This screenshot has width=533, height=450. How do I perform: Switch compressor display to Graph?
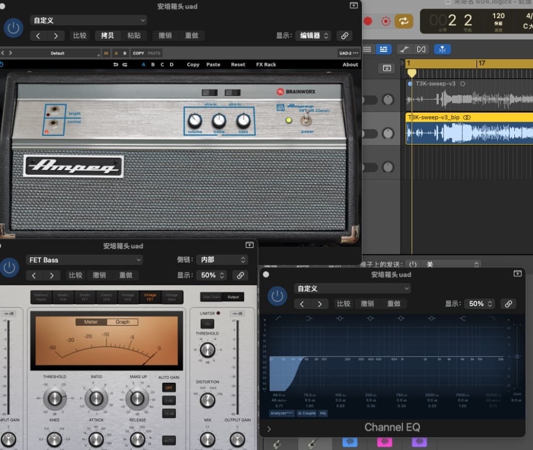coord(123,322)
